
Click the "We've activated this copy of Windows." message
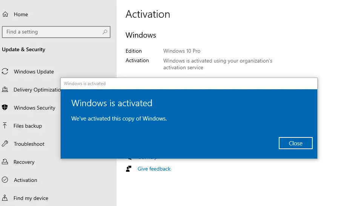pos(119,119)
